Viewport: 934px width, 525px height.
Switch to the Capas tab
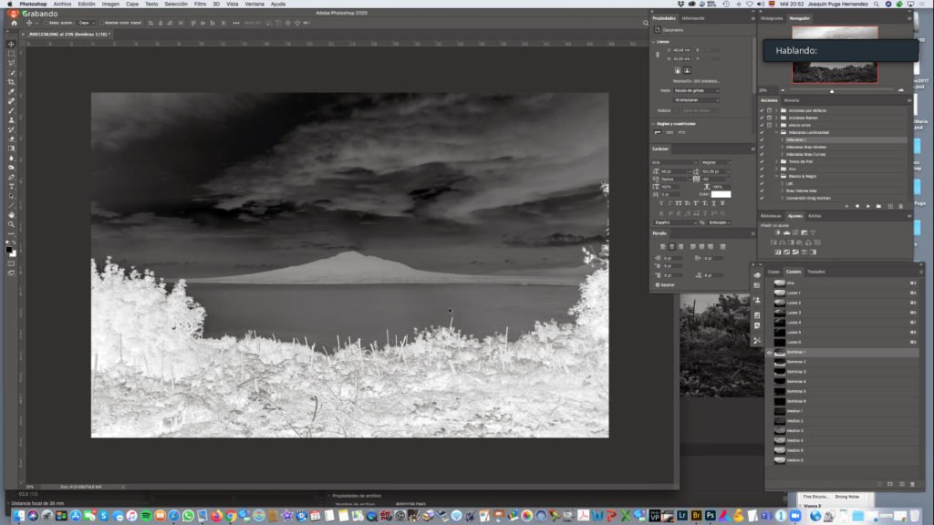tap(773, 272)
